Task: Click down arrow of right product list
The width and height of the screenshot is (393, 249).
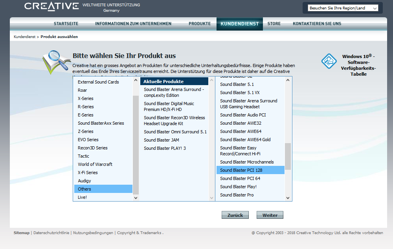Action: 288,198
